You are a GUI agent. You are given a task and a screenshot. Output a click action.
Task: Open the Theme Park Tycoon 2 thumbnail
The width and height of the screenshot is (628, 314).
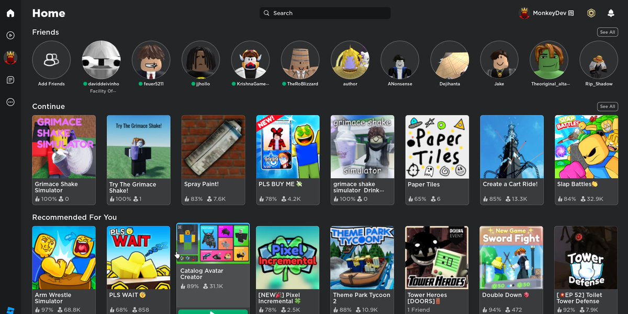click(363, 258)
